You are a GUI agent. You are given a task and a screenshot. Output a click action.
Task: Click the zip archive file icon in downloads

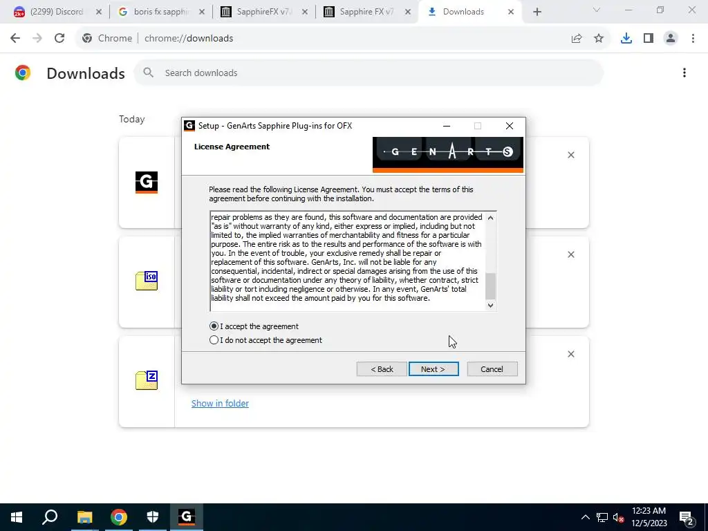pos(147,380)
